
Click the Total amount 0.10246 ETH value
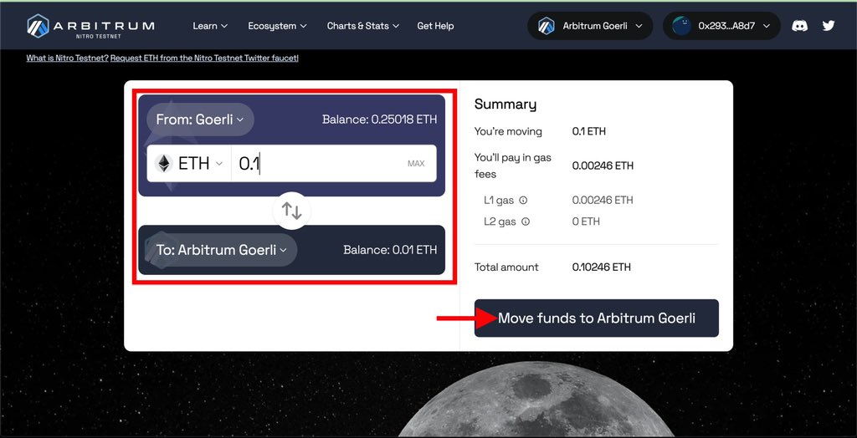pos(601,267)
